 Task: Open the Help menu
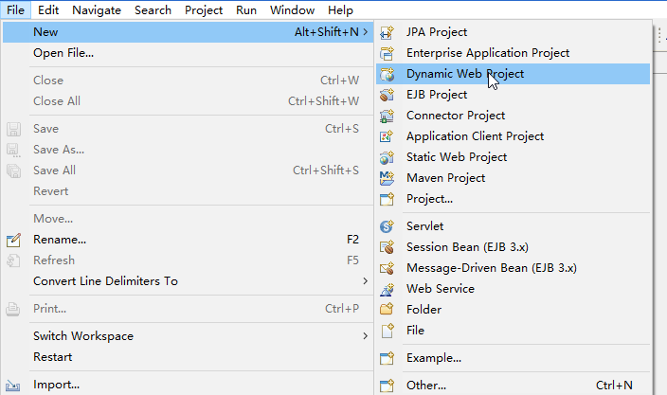340,9
